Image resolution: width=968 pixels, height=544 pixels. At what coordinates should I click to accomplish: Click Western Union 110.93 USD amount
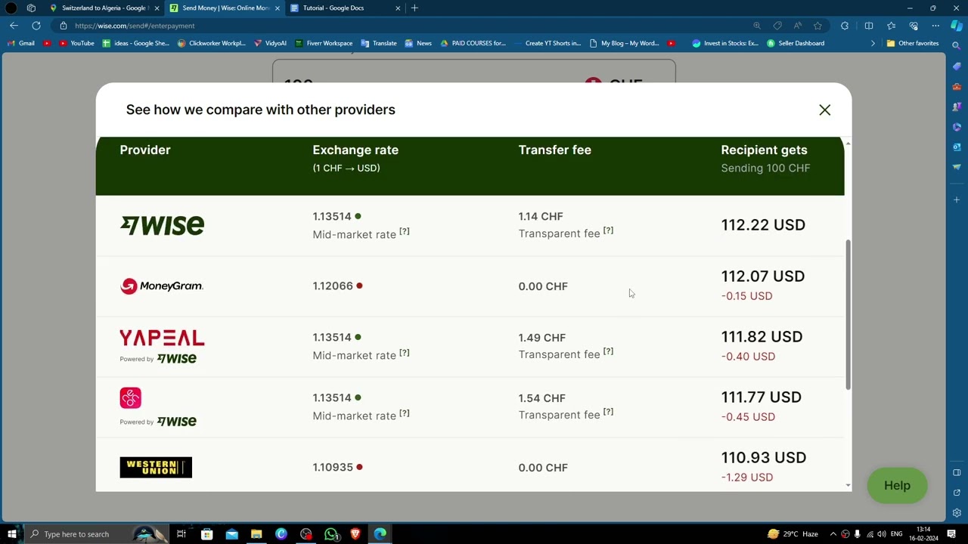coord(764,457)
